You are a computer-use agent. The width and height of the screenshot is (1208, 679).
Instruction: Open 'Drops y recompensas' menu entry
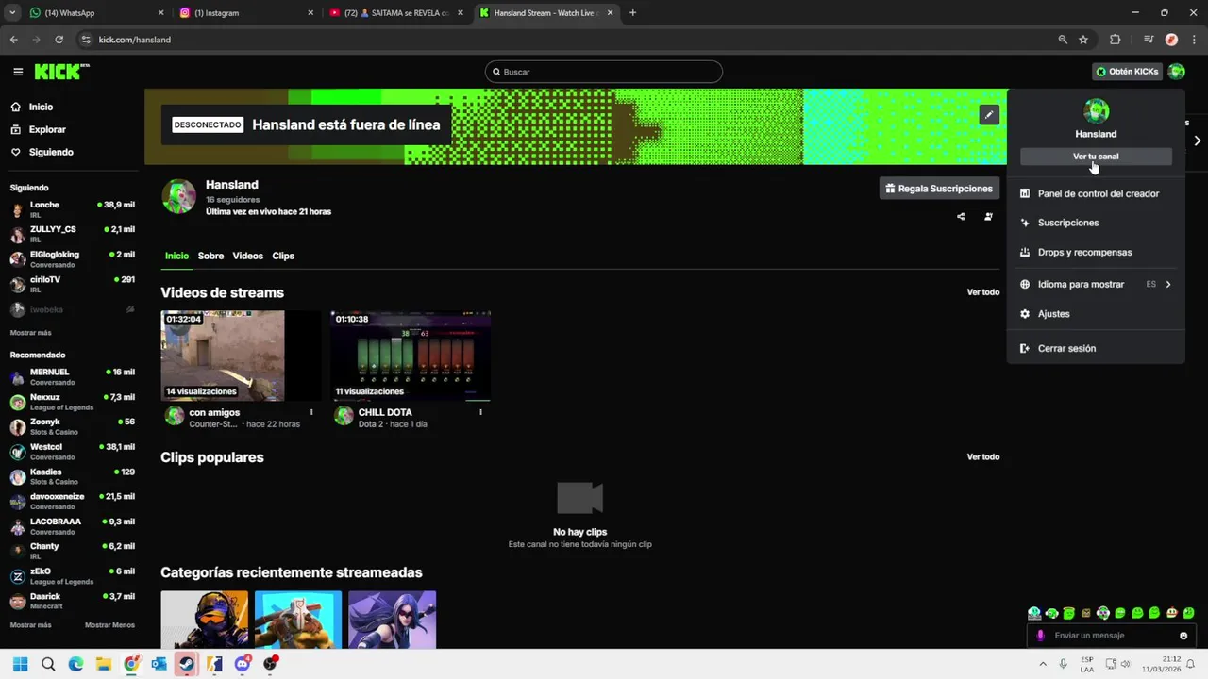click(x=1096, y=252)
